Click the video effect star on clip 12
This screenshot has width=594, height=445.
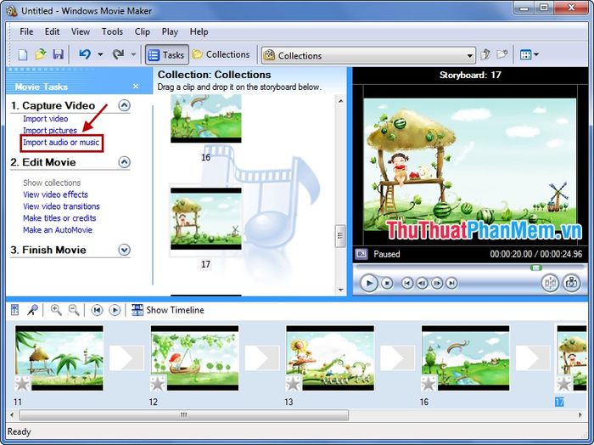(159, 384)
